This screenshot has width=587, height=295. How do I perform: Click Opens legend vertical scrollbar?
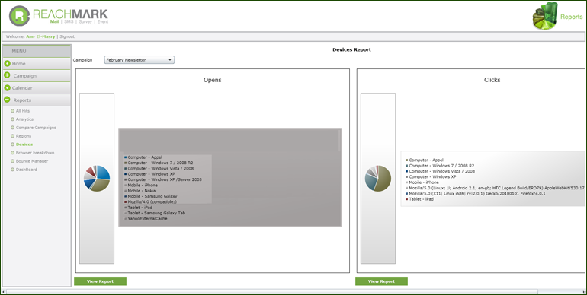pos(339,141)
